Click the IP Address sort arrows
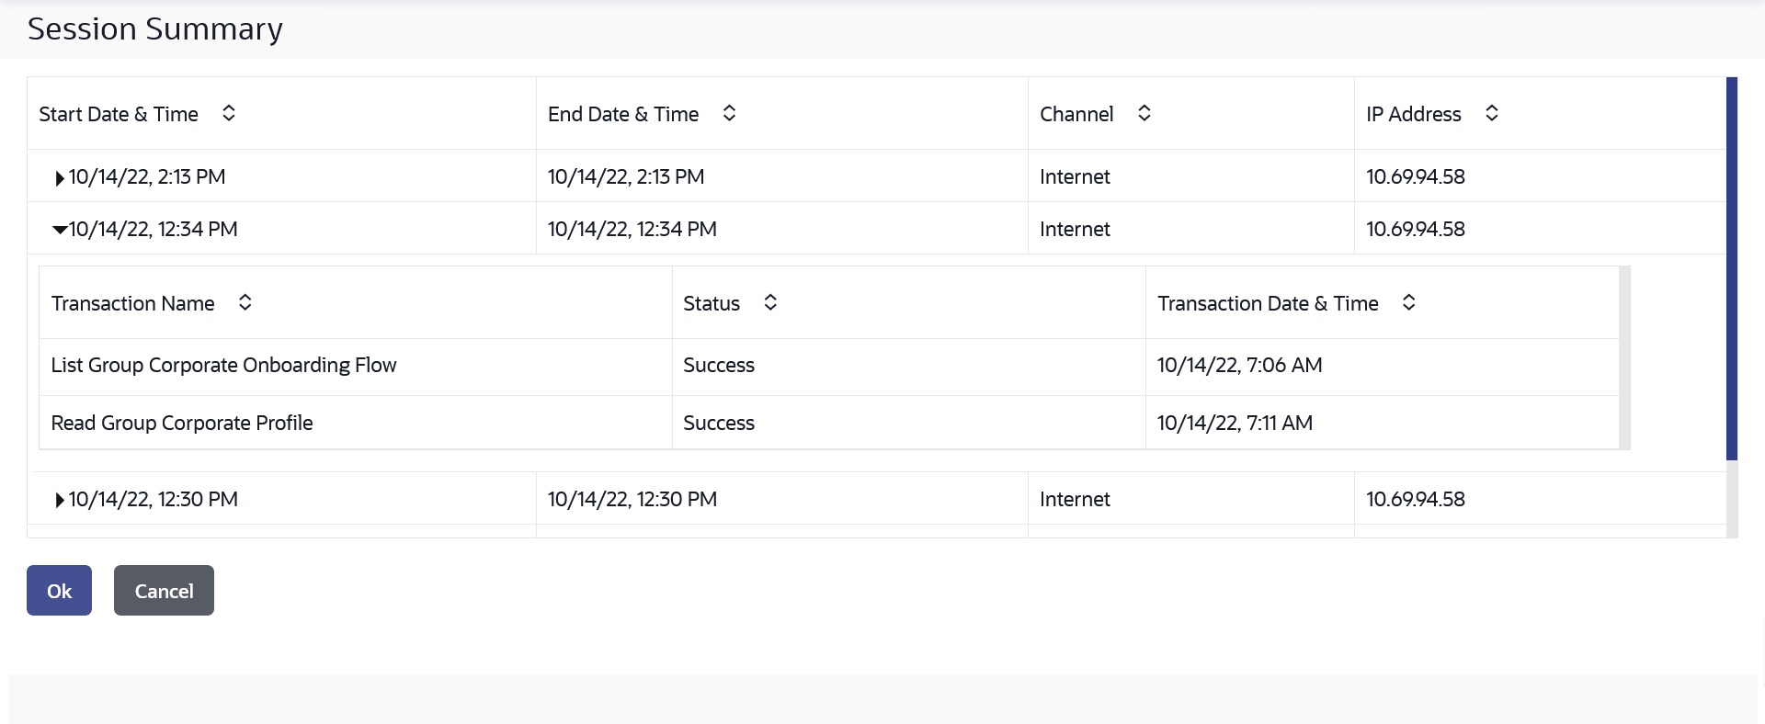Image resolution: width=1765 pixels, height=724 pixels. (1492, 113)
